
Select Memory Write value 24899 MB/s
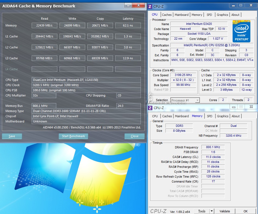click(x=72, y=25)
